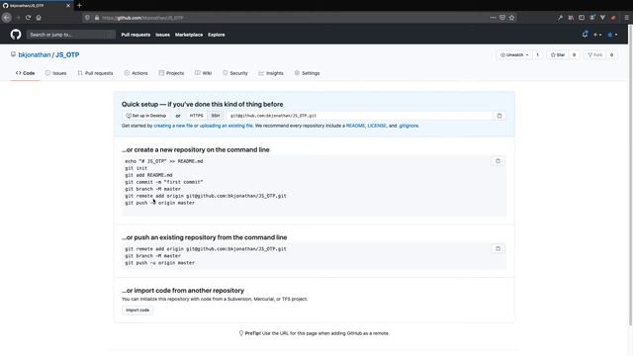Click the tracking protection shield icon
633x356 pixels.
[x=87, y=18]
